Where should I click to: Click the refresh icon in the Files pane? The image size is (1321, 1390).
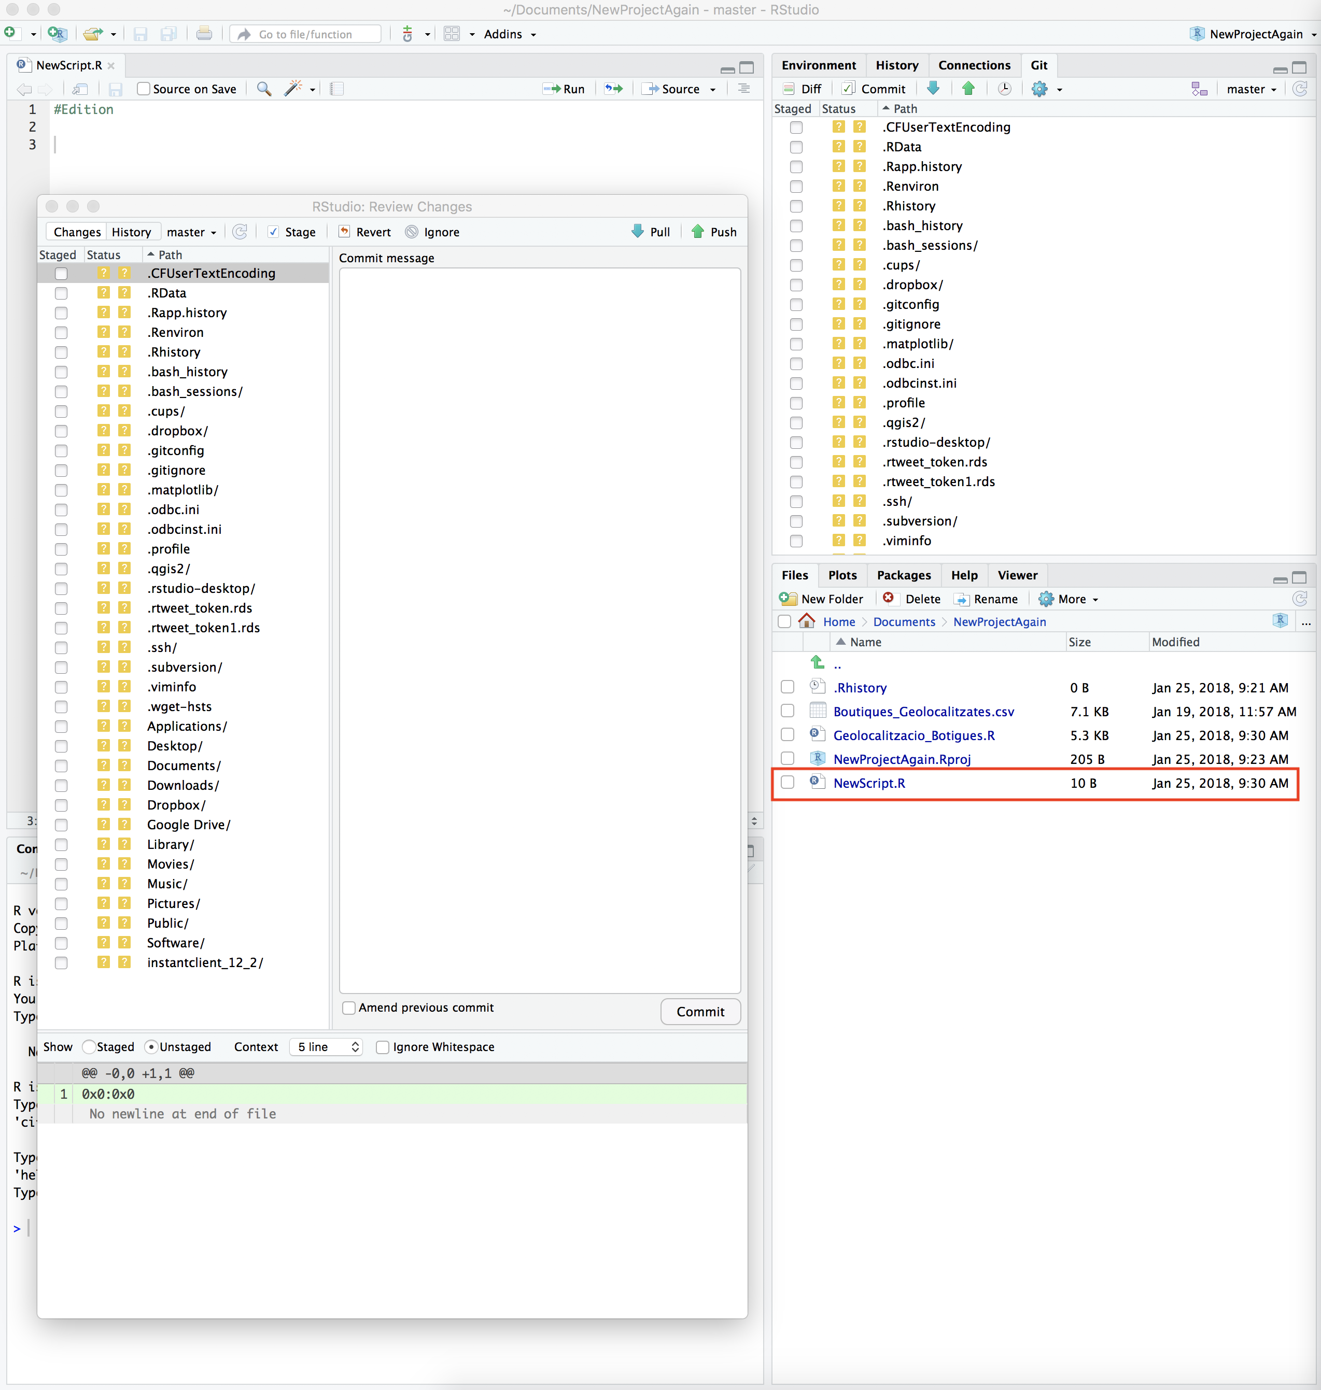pyautogui.click(x=1300, y=599)
